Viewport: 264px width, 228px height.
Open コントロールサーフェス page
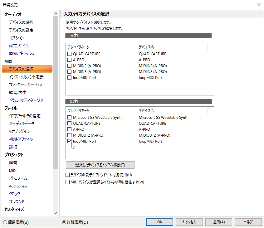point(26,85)
